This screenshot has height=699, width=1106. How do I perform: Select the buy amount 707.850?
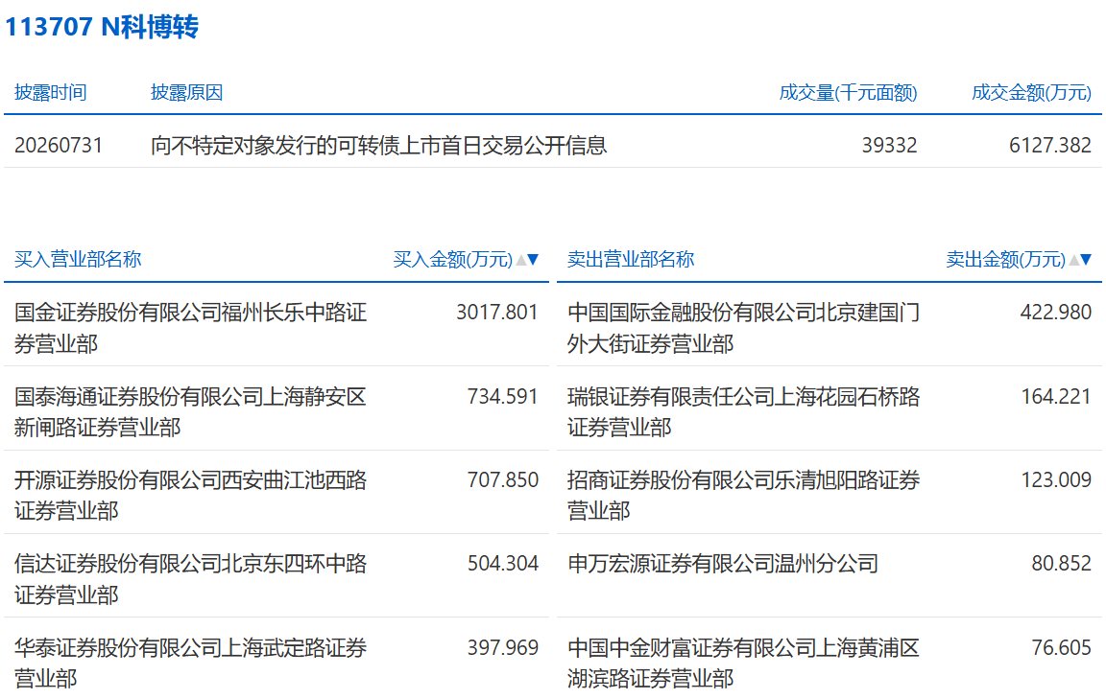pyautogui.click(x=503, y=479)
